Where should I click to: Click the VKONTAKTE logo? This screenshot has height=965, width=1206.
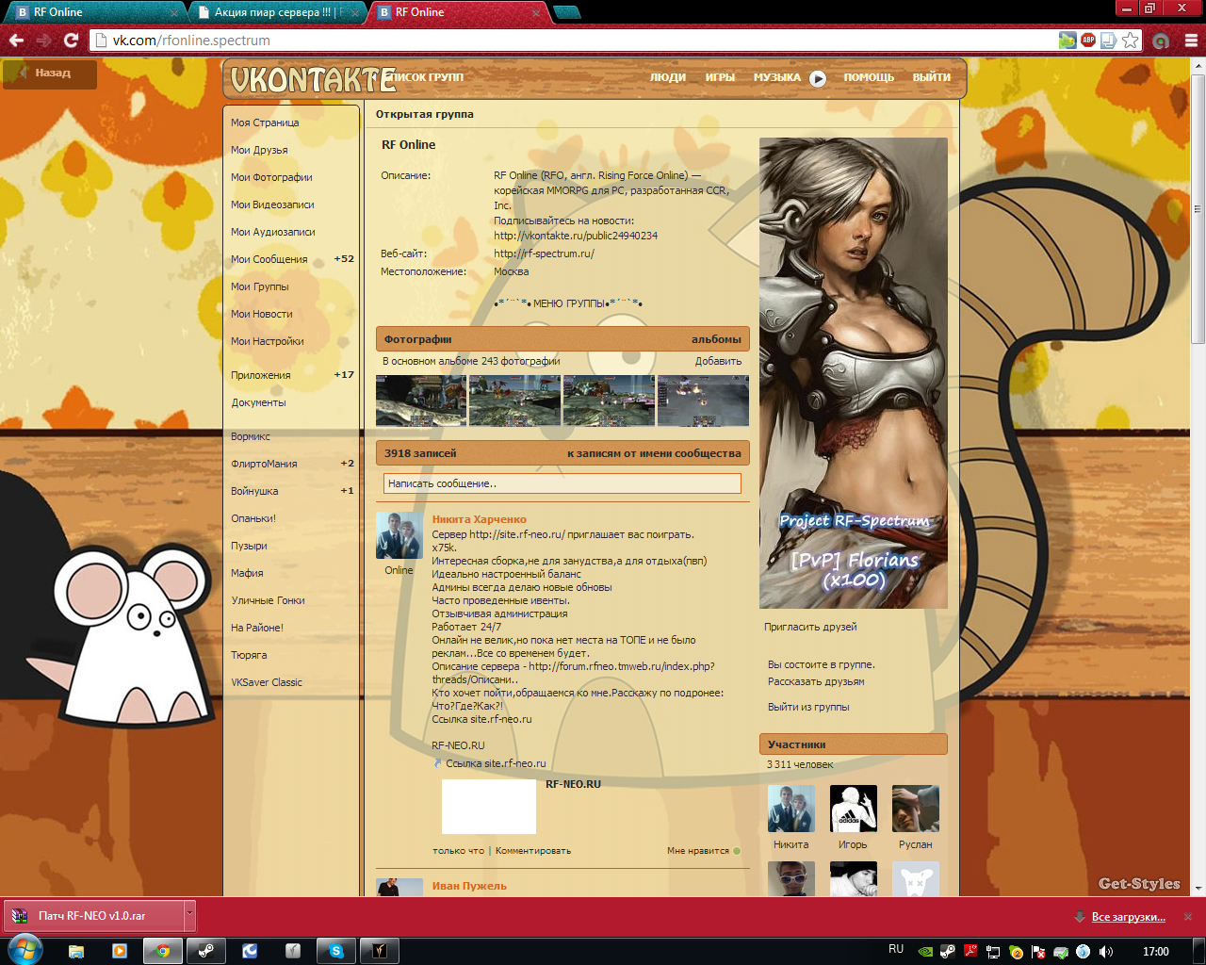[313, 80]
